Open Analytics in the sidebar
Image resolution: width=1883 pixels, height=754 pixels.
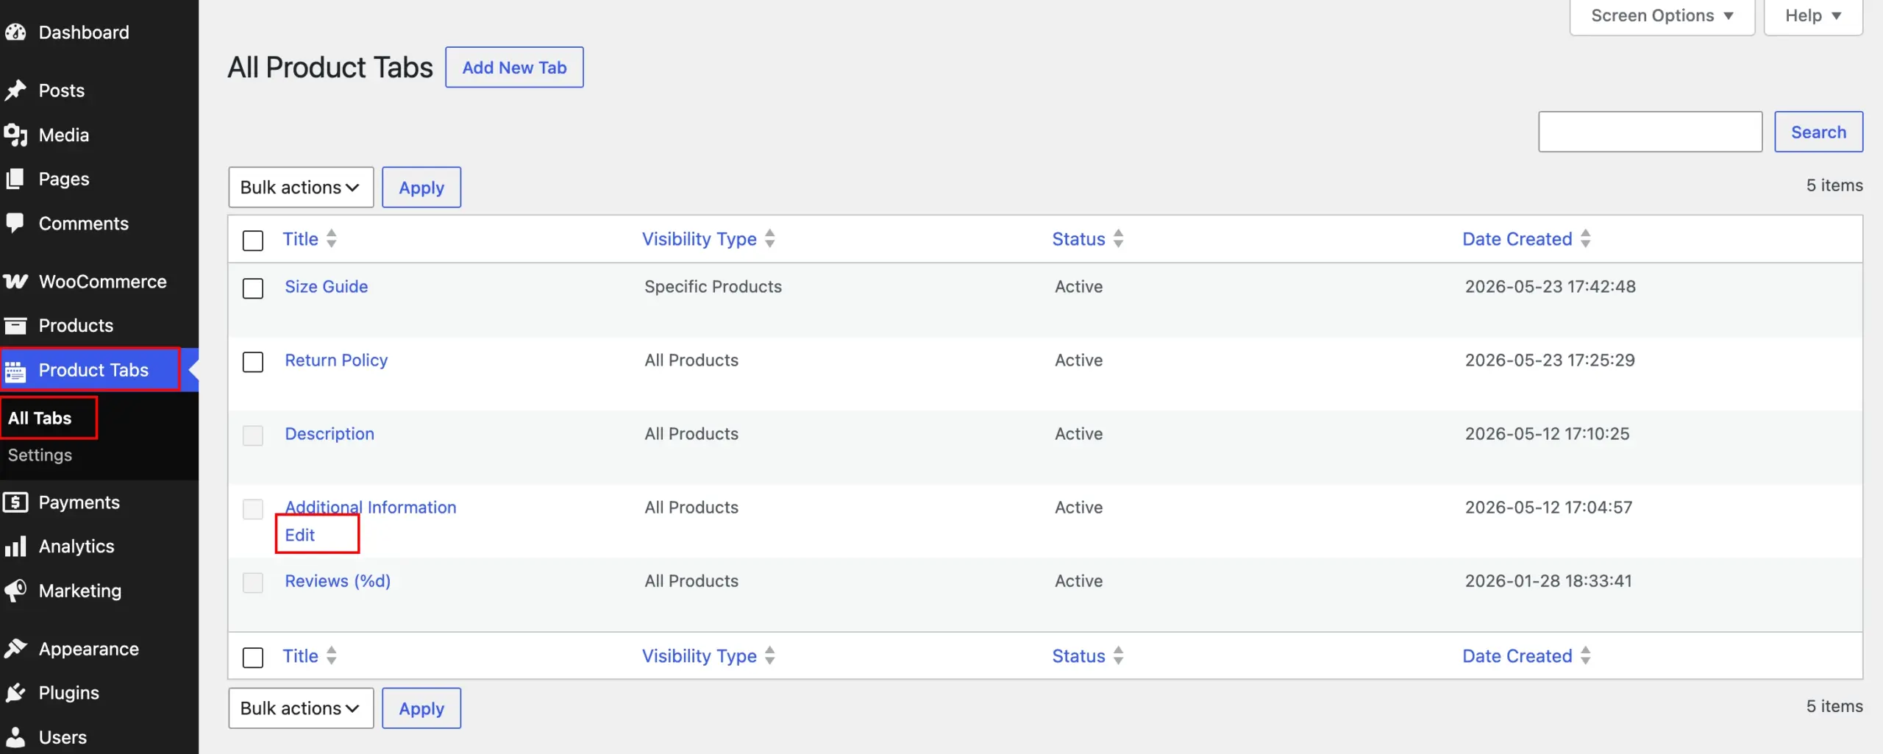click(x=76, y=546)
